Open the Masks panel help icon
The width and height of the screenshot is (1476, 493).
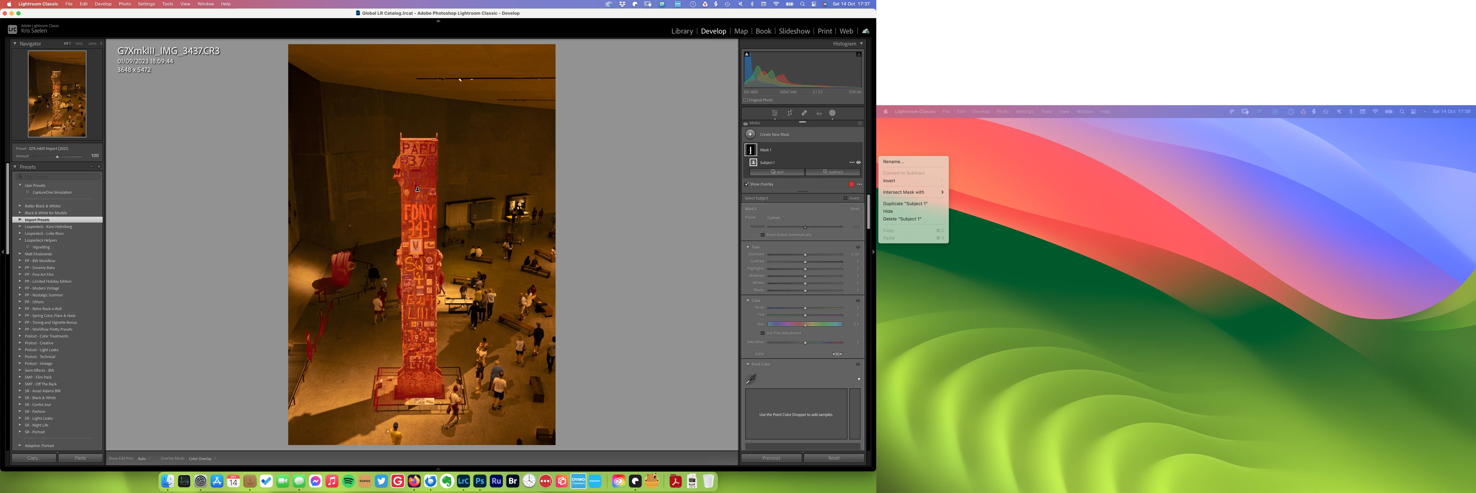[860, 123]
